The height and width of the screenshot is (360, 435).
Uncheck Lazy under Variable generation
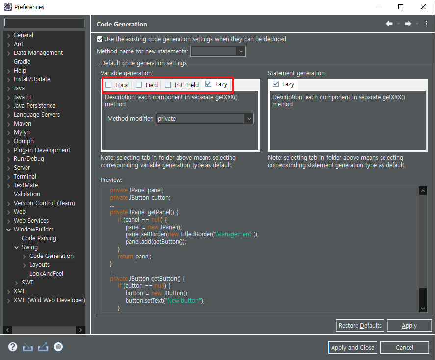[208, 84]
